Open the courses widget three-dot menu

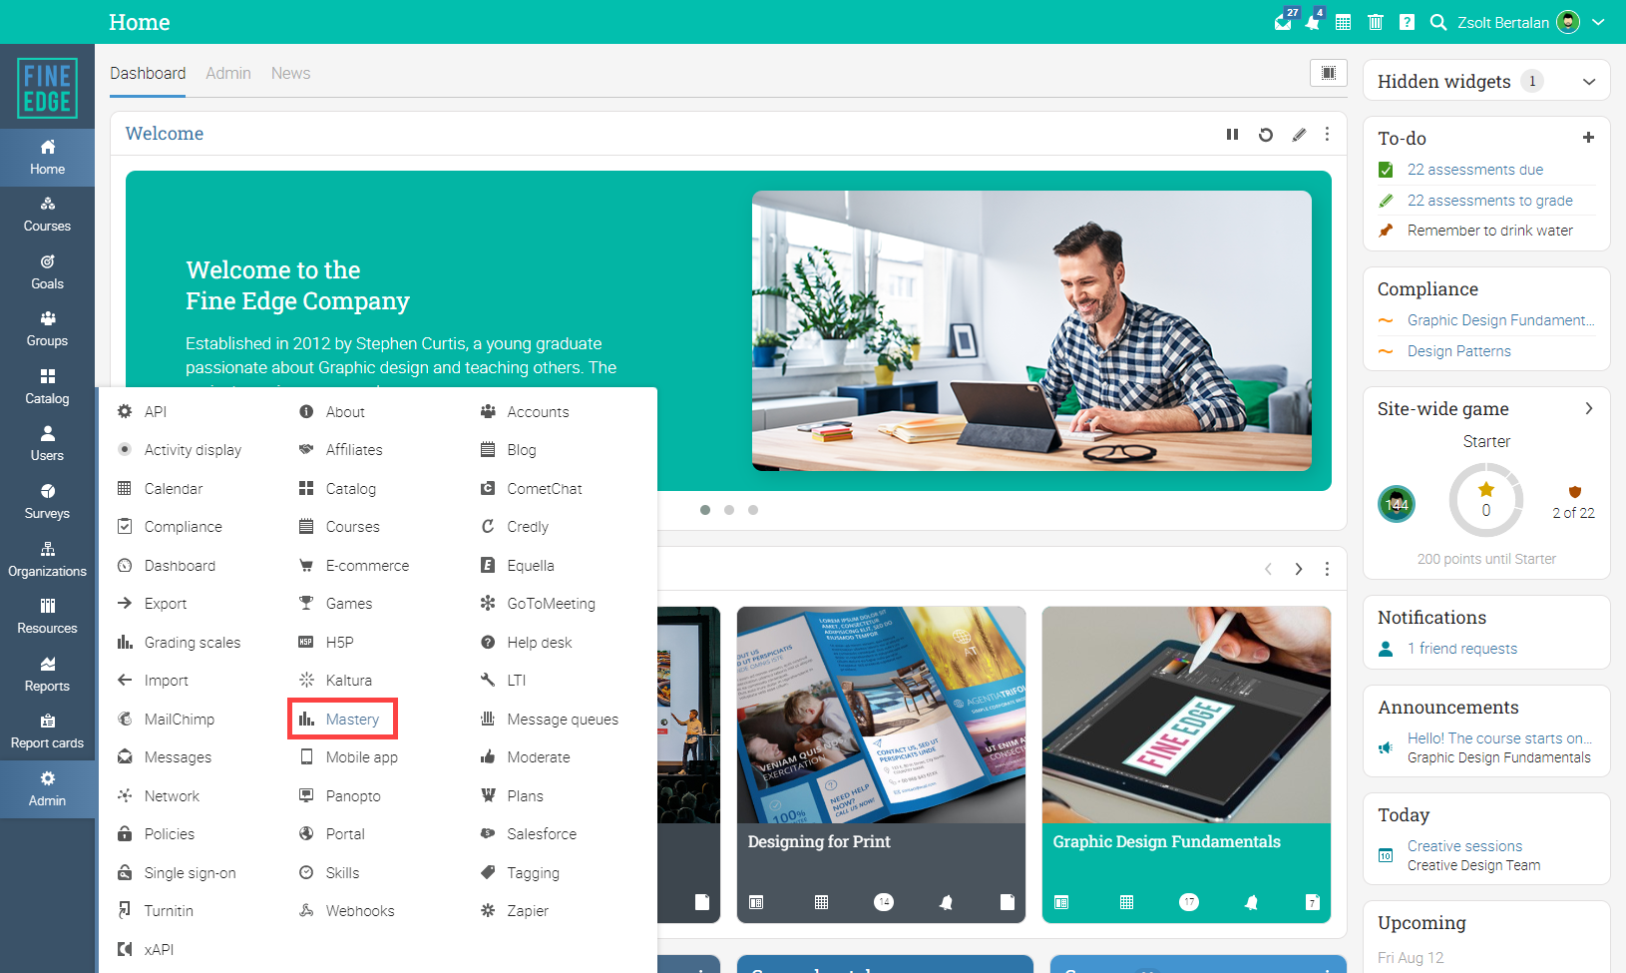1327,569
